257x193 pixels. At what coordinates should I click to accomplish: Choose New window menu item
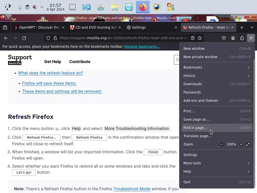coord(217,49)
